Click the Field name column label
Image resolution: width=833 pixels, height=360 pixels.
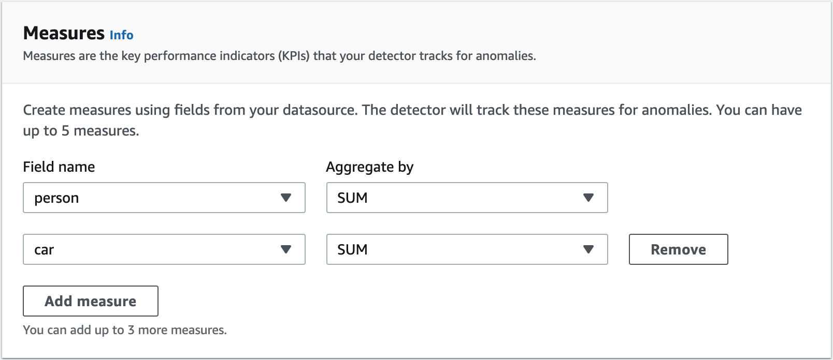[59, 167]
